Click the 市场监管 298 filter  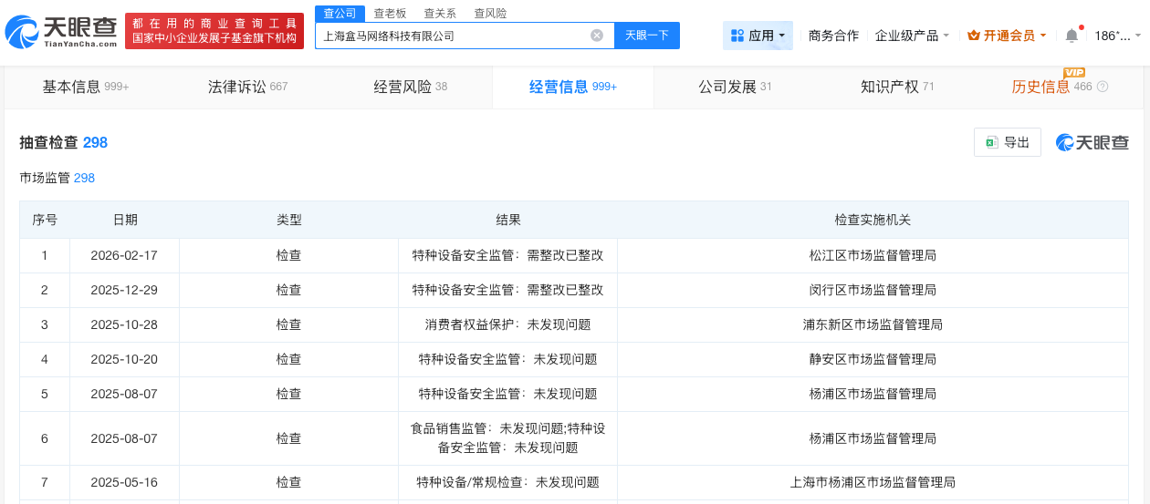pyautogui.click(x=57, y=178)
